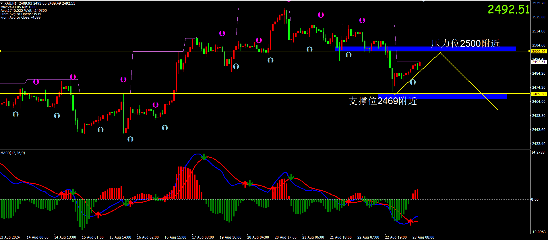Click the gray chart shift triangle at top
548x240 pixels.
(x=423, y=1)
